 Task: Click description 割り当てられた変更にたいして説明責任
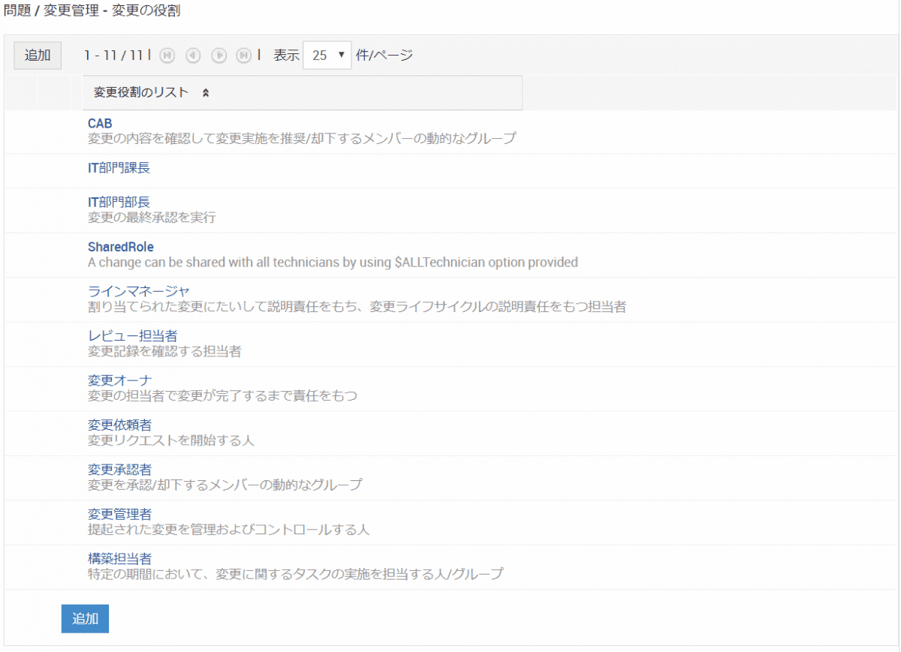(x=357, y=307)
